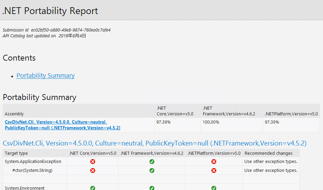Click the blue CsvDivNet.Cli section heading
The width and height of the screenshot is (323, 190).
pos(155,143)
